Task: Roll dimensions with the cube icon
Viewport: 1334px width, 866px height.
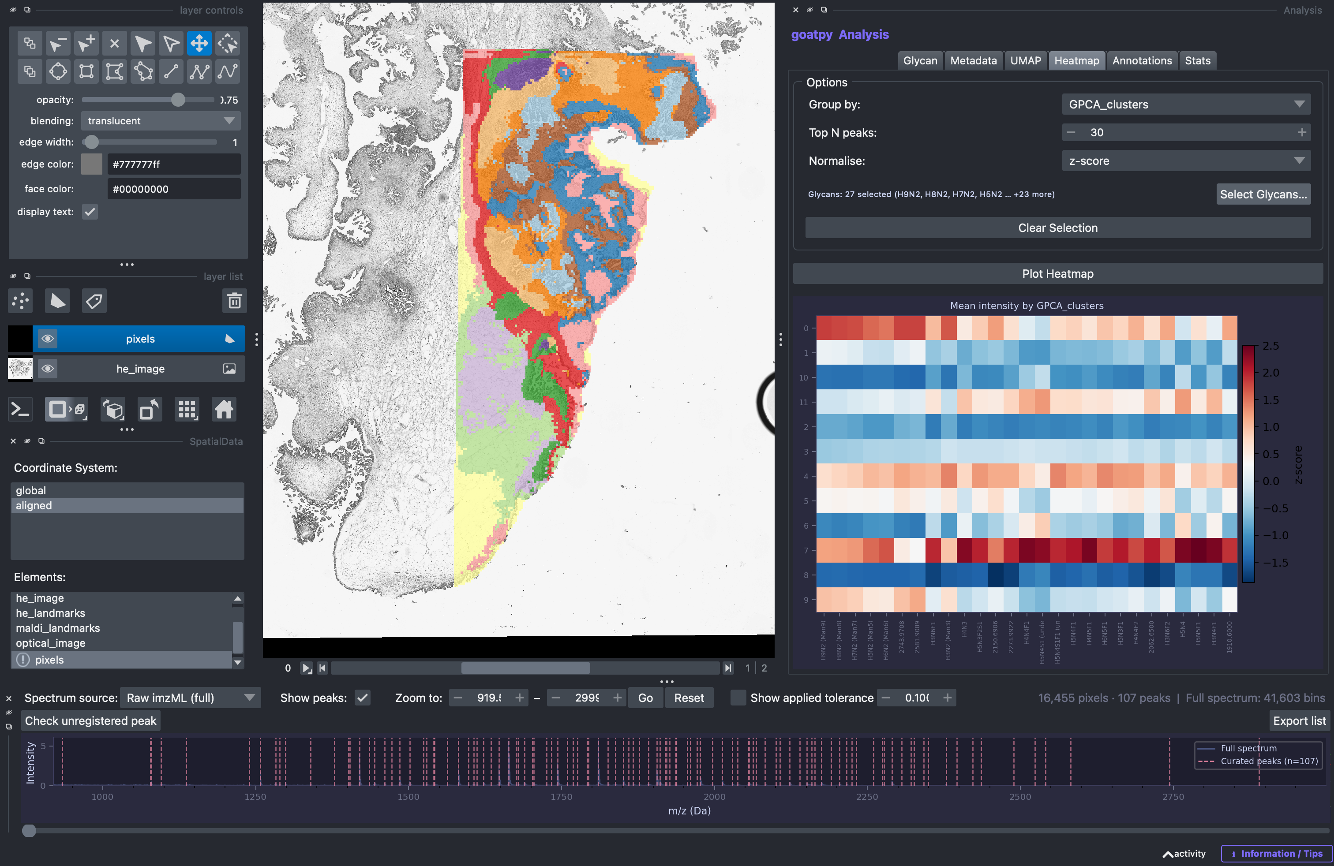Action: [113, 410]
